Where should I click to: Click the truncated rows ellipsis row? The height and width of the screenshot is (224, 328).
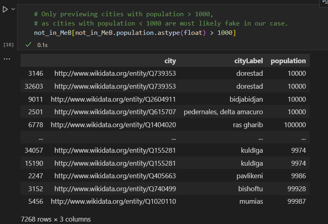[x=165, y=138]
